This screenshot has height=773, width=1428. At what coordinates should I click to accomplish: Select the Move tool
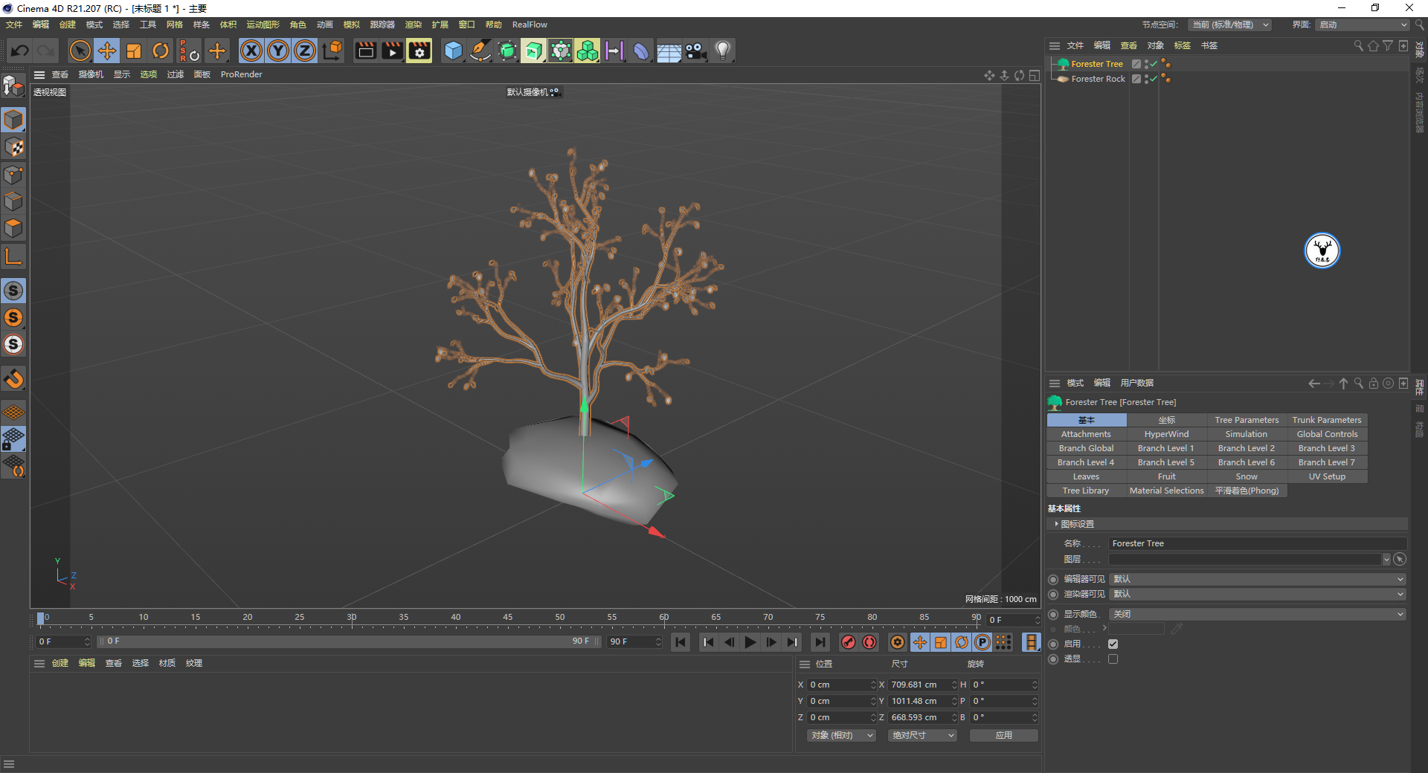[x=107, y=51]
